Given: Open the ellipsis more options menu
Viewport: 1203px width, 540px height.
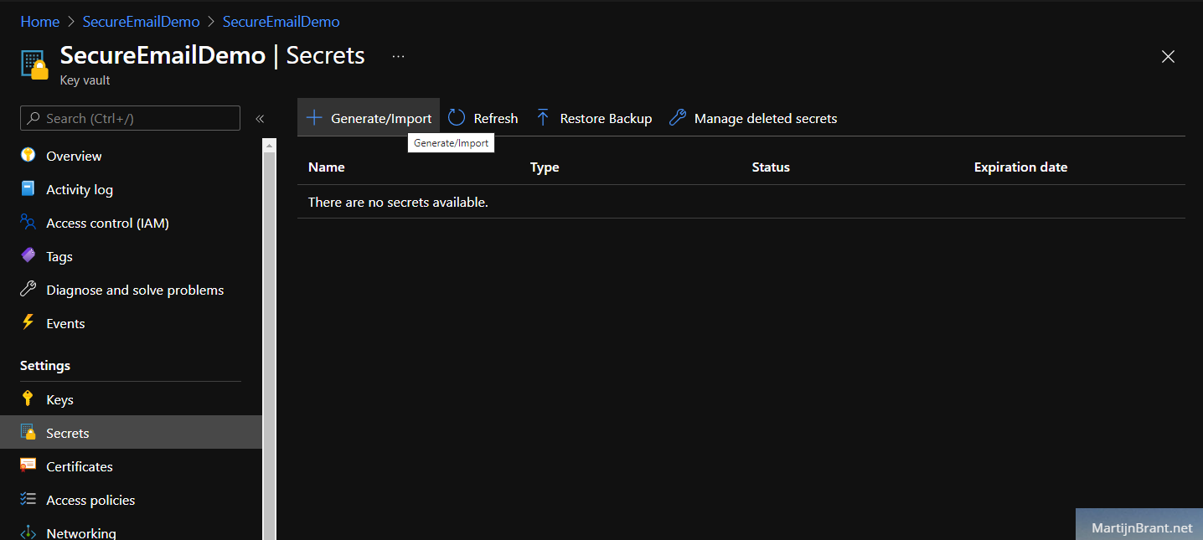Looking at the screenshot, I should (398, 56).
